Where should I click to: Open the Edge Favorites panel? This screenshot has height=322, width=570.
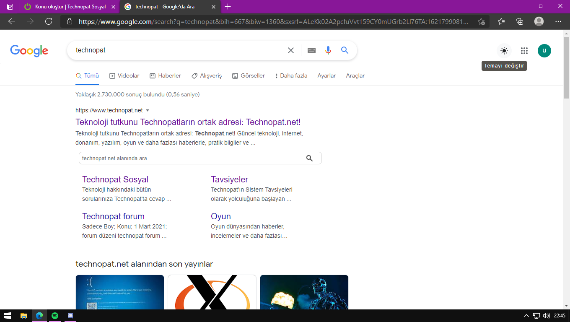pyautogui.click(x=501, y=21)
